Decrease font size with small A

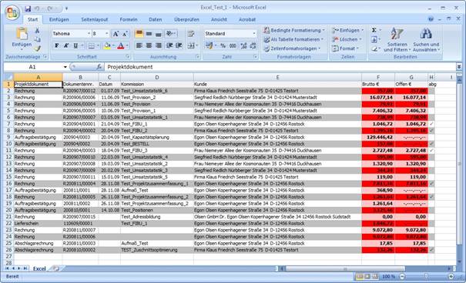click(x=125, y=34)
